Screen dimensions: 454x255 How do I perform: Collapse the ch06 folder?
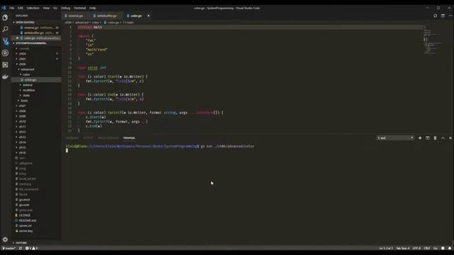click(x=22, y=64)
